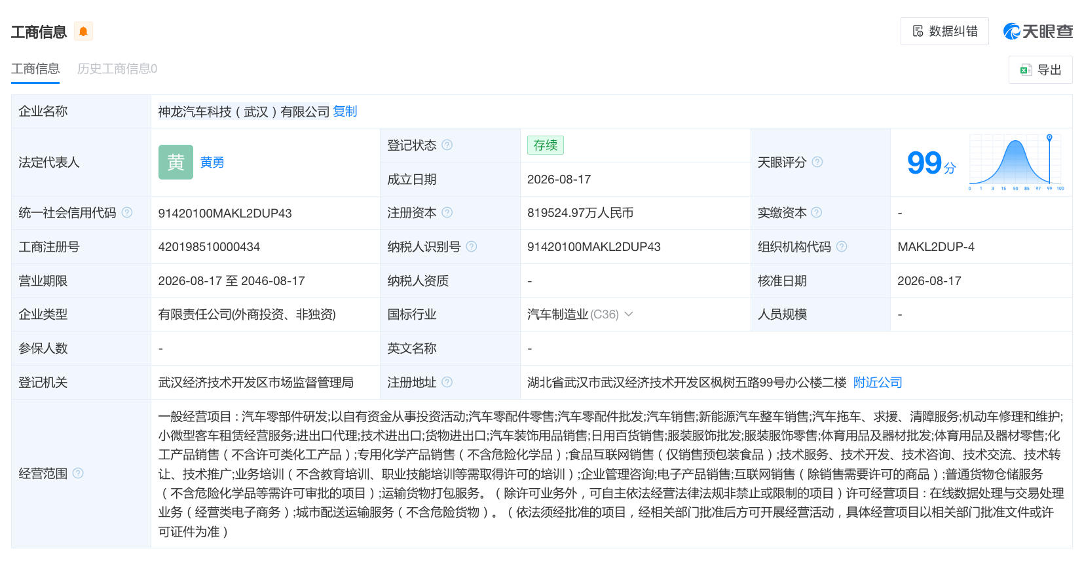This screenshot has width=1082, height=570.
Task: Show help for 纳税人识别号 question icon
Action: pyautogui.click(x=472, y=246)
